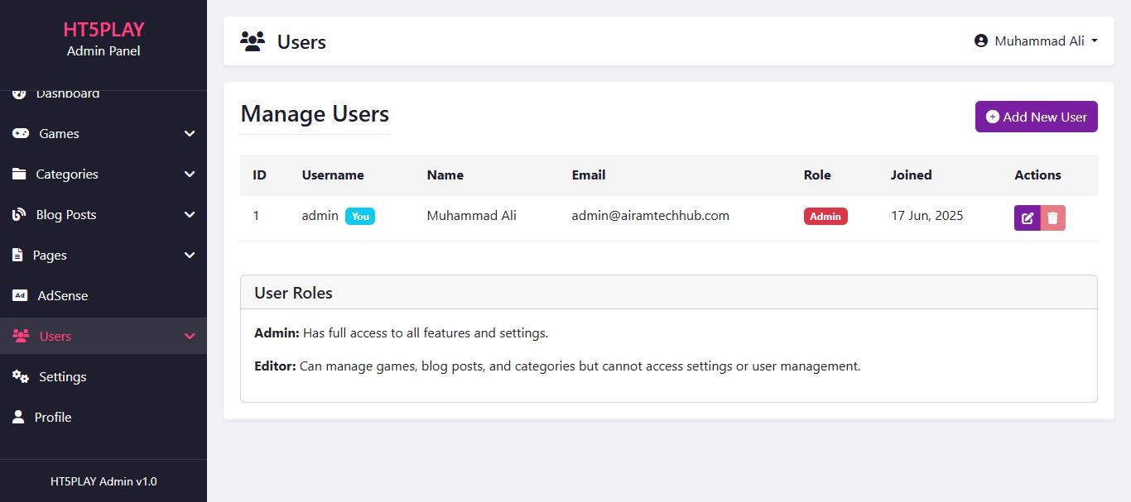Screen dimensions: 1131x502
Task: Click the User Roles card header
Action: (669, 293)
